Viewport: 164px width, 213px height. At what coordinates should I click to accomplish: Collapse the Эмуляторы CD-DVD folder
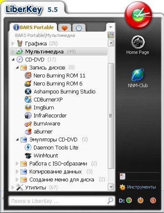coord(17,140)
